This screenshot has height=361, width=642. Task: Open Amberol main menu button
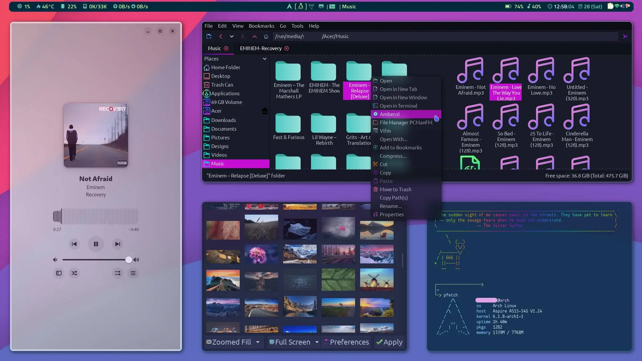point(133,273)
